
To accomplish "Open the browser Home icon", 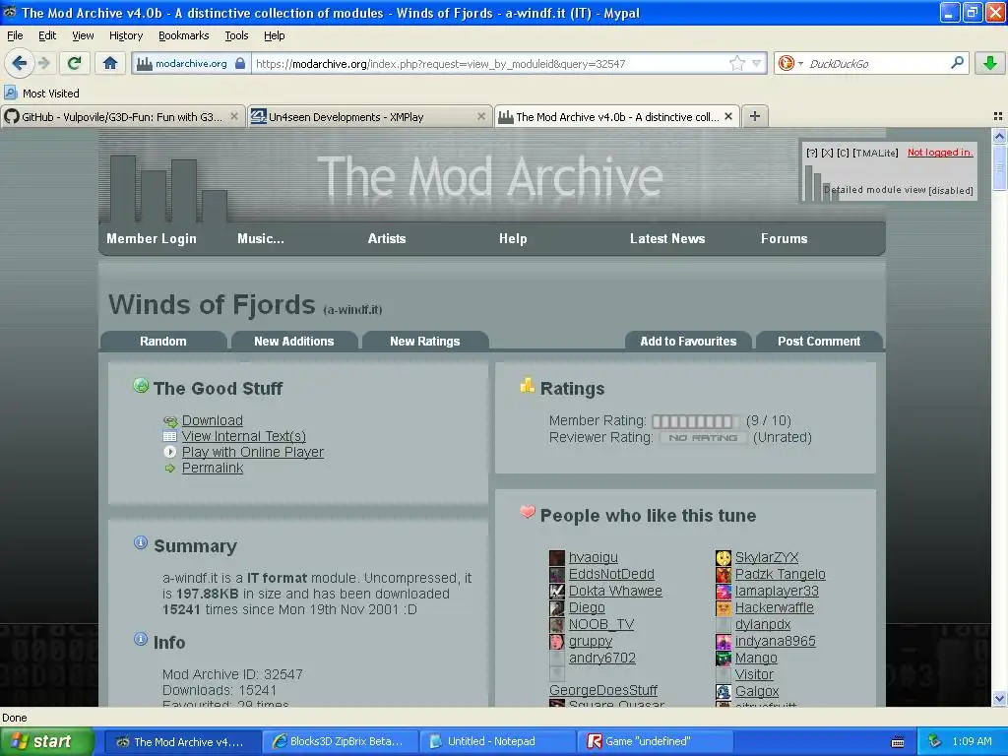I will click(x=110, y=63).
